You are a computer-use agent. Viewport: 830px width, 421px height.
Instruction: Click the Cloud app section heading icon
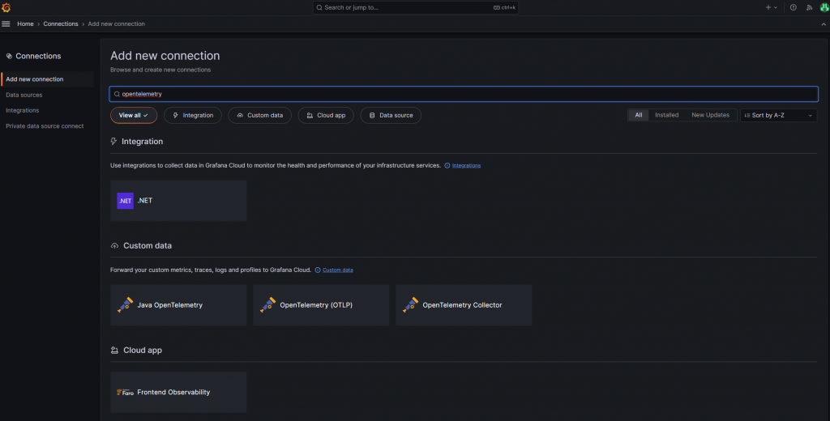(x=114, y=350)
